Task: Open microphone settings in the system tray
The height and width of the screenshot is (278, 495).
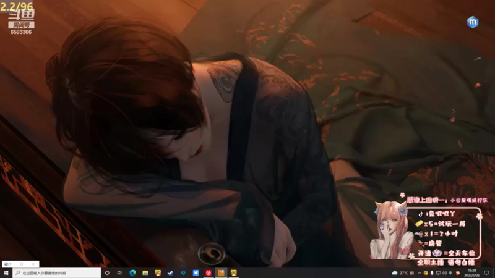Action: 432,273
